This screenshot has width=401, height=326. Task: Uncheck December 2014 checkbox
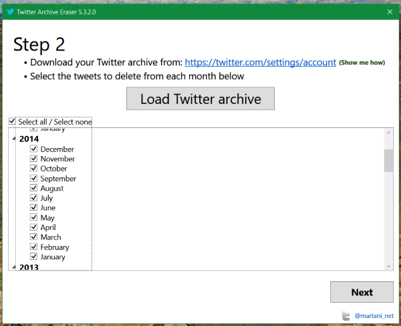tap(33, 149)
